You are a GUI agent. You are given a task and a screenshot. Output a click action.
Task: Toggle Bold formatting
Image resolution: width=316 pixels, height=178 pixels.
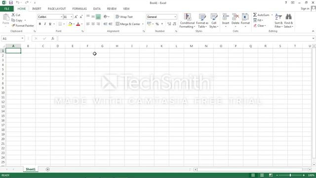[40, 24]
